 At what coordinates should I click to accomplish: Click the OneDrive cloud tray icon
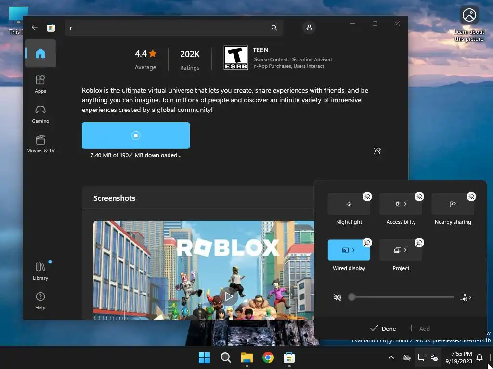407,357
